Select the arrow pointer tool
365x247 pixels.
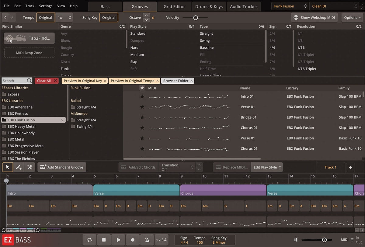click(x=8, y=167)
